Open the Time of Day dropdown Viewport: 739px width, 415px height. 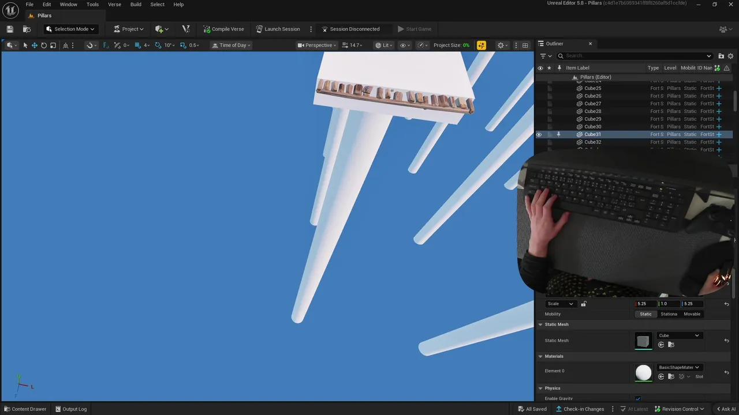231,45
